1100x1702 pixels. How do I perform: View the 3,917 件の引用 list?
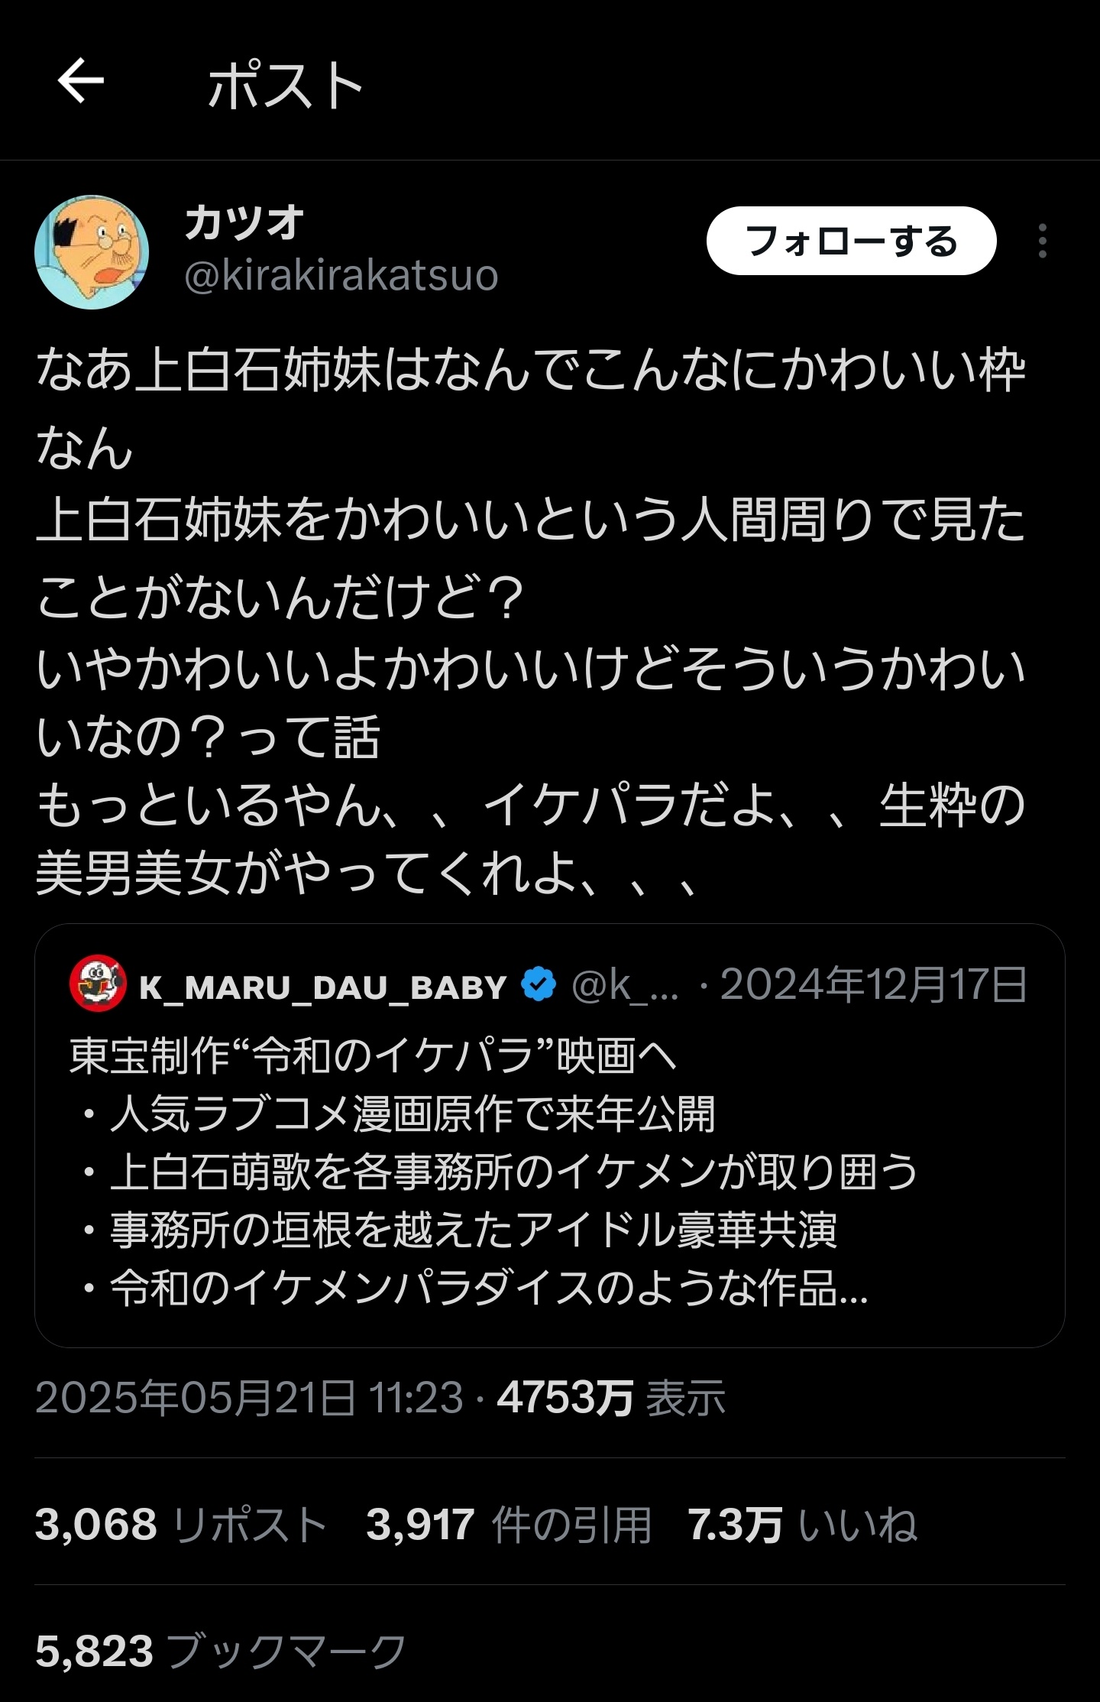[509, 1524]
